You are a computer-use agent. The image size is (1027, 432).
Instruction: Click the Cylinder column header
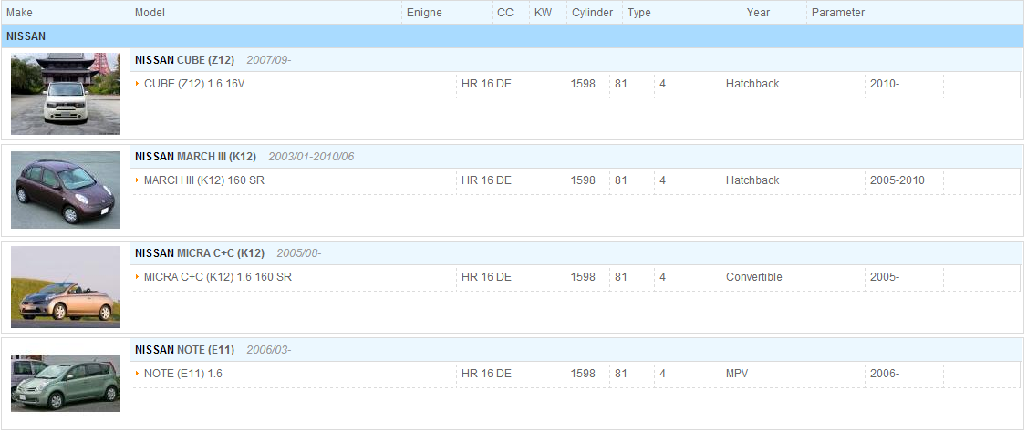click(x=592, y=13)
